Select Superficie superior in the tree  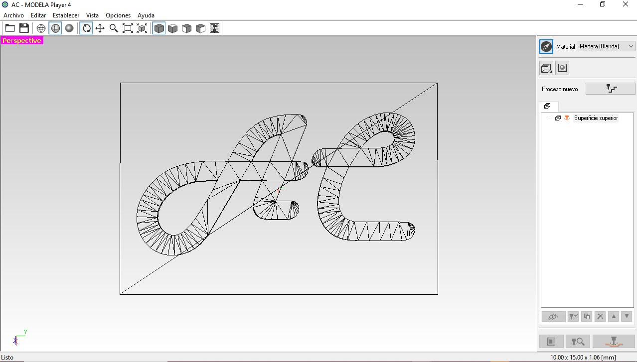596,118
